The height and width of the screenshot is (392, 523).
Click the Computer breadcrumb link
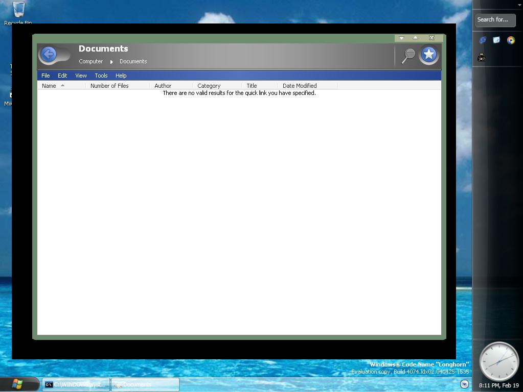click(x=90, y=61)
